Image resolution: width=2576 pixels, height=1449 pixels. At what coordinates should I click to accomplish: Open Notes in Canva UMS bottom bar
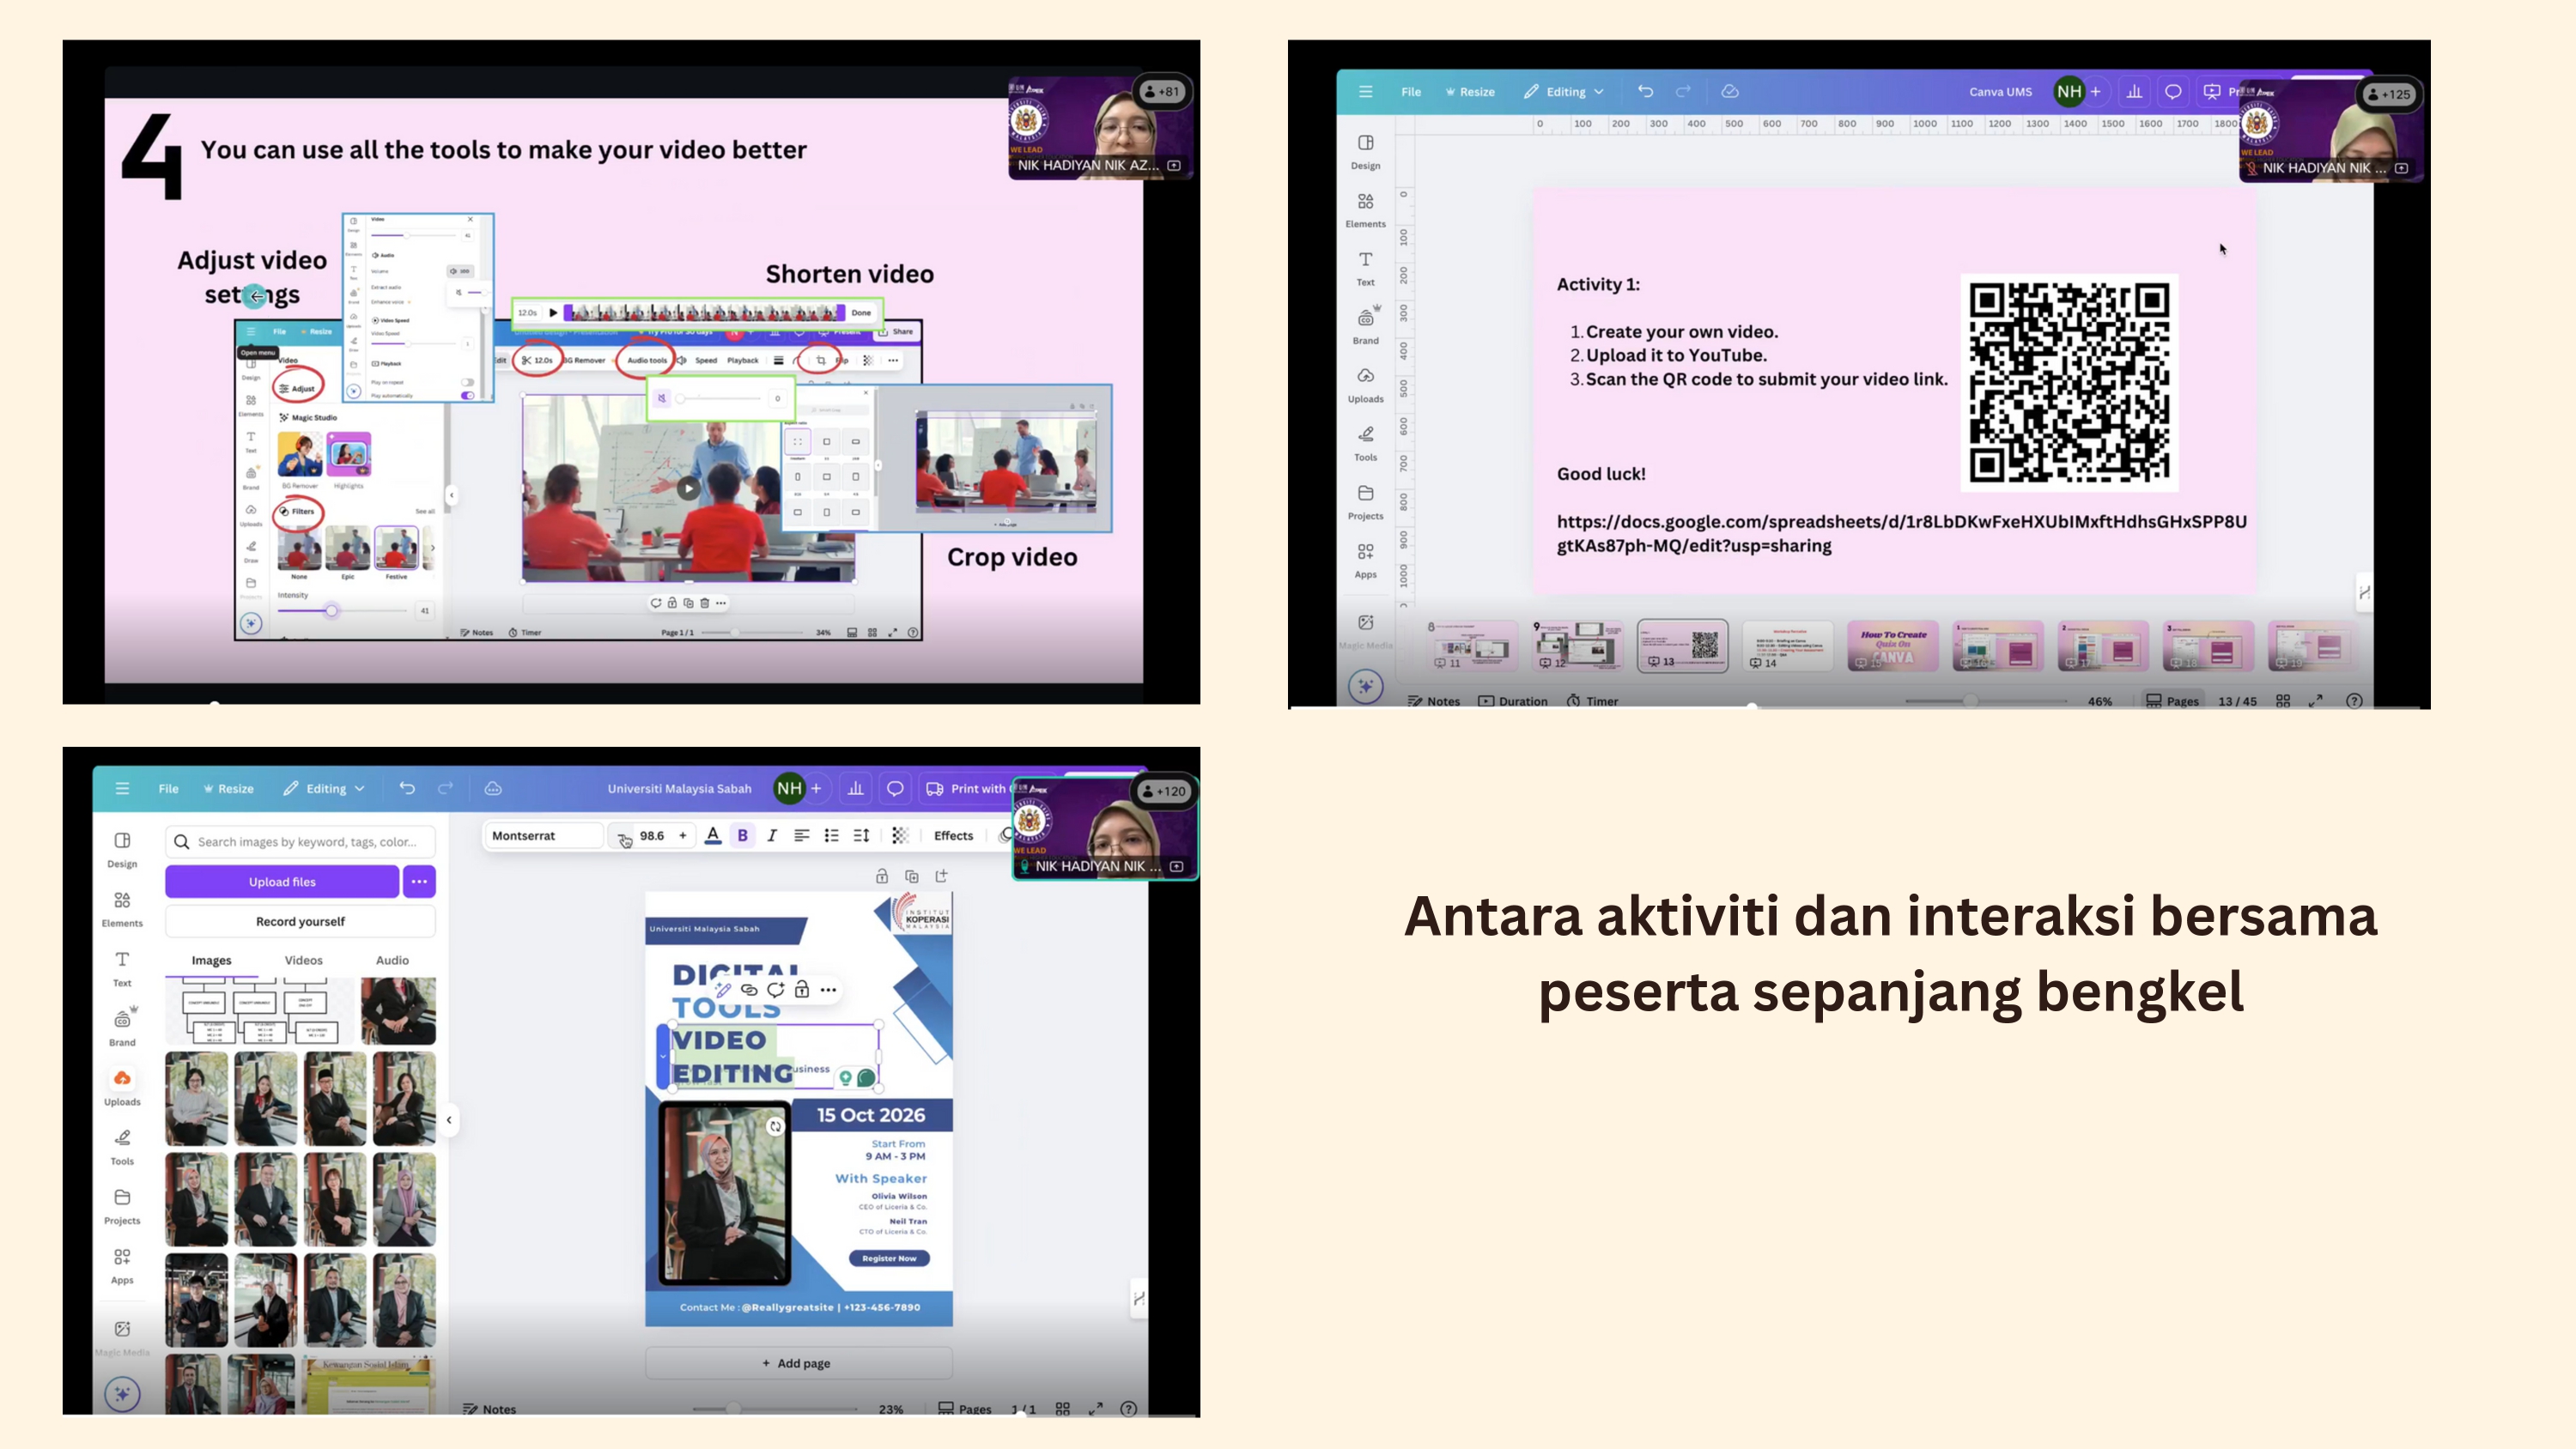(x=1433, y=701)
